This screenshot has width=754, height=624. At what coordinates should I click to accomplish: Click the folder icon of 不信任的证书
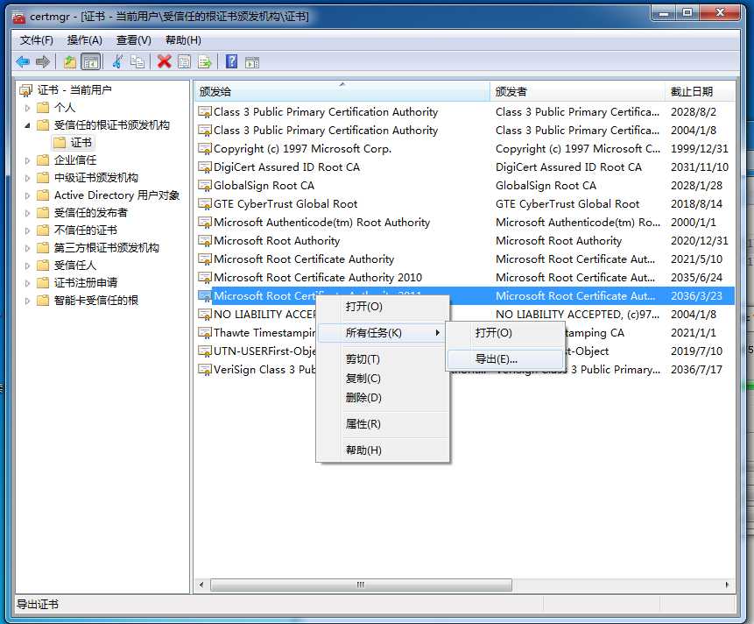(43, 230)
